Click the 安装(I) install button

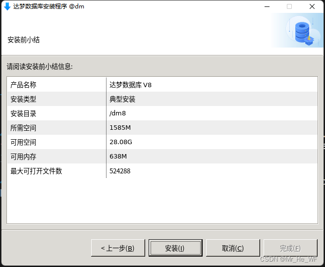click(175, 248)
